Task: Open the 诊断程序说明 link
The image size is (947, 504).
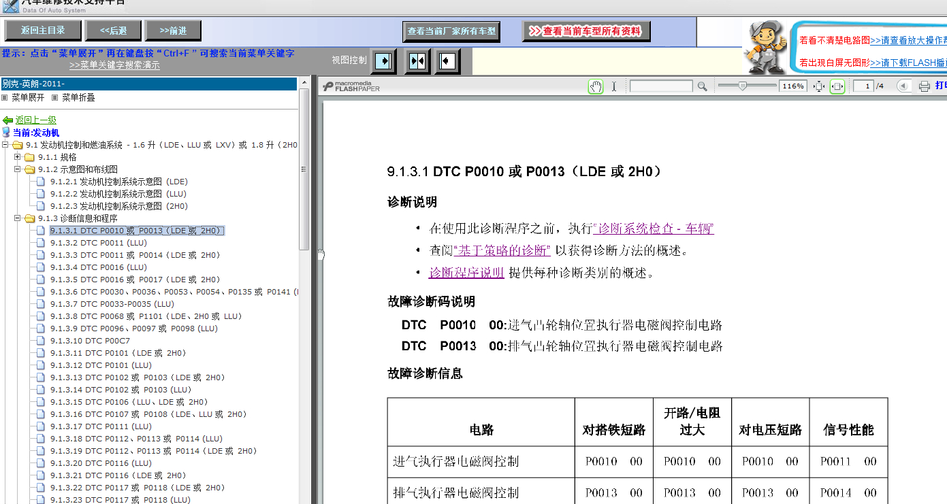Action: click(x=466, y=273)
